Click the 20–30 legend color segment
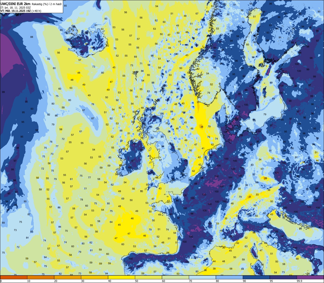 tap(68, 277)
